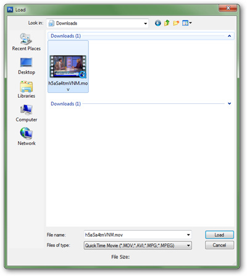Expand the Look in Downloads dropdown
This screenshot has width=247, height=276.
(145, 24)
